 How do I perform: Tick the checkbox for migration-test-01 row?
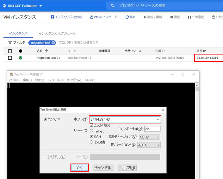point(10,58)
